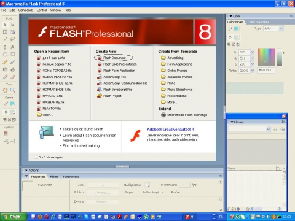Click No Color icon in Color Mixer
This screenshot has width=295, height=221.
[x=234, y=44]
